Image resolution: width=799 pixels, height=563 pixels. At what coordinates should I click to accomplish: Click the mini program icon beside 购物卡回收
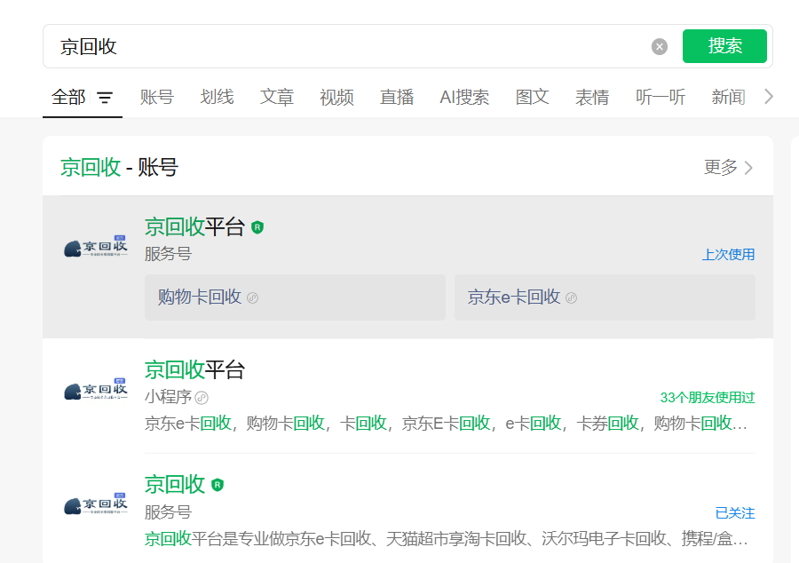click(x=253, y=298)
